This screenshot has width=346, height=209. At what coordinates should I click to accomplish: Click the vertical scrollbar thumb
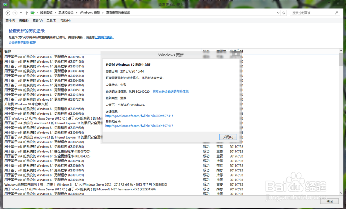pos(341,59)
